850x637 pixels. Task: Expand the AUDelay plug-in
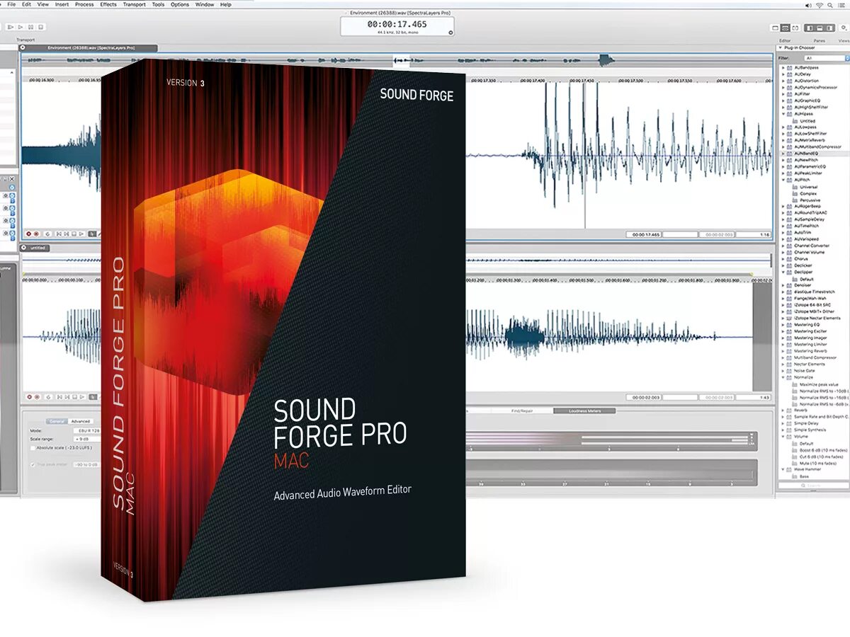(783, 74)
